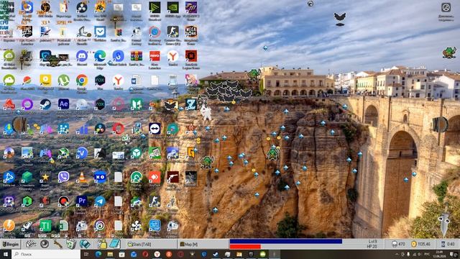The image size is (460, 259).
Task: Click the skull kill counter 470
Action: (398, 244)
